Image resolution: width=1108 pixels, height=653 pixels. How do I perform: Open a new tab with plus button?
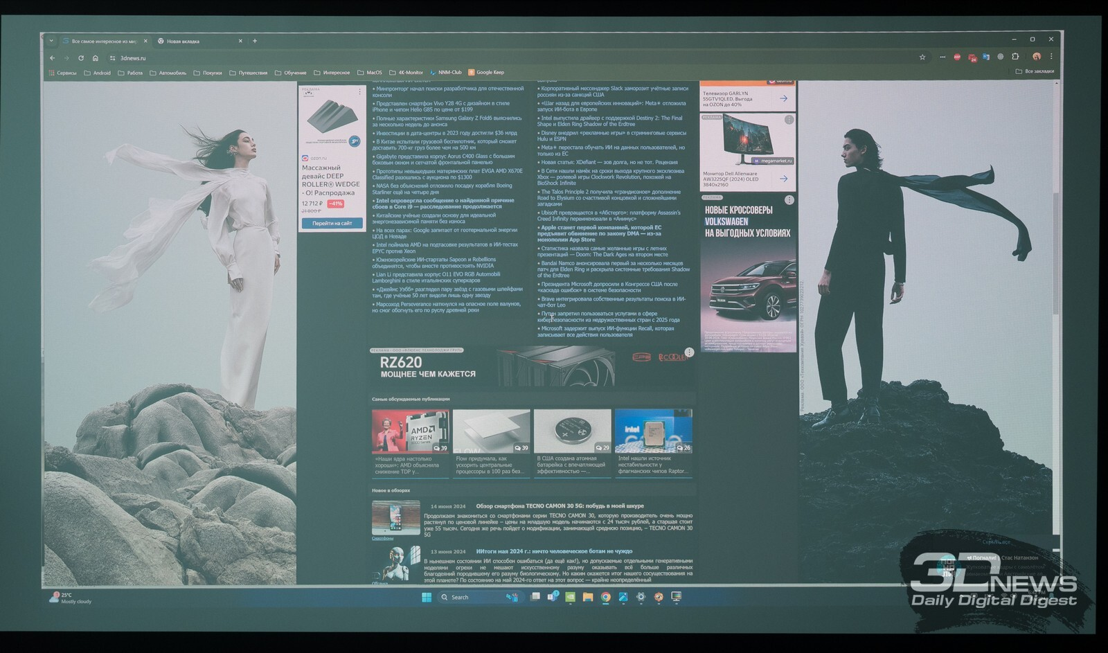255,41
